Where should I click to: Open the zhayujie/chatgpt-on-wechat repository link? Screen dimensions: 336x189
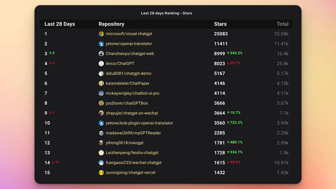pos(132,113)
